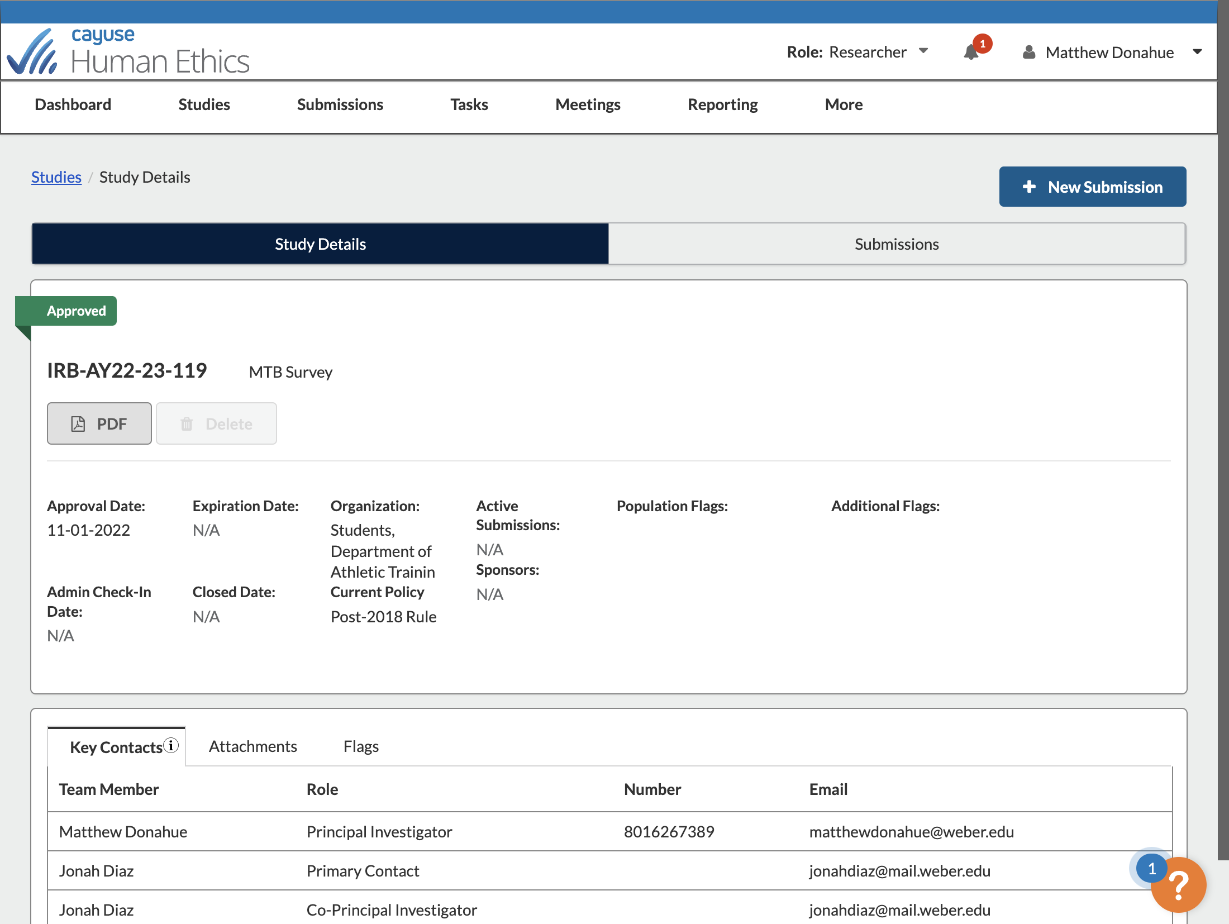Download the study PDF
1229x924 pixels.
point(99,423)
